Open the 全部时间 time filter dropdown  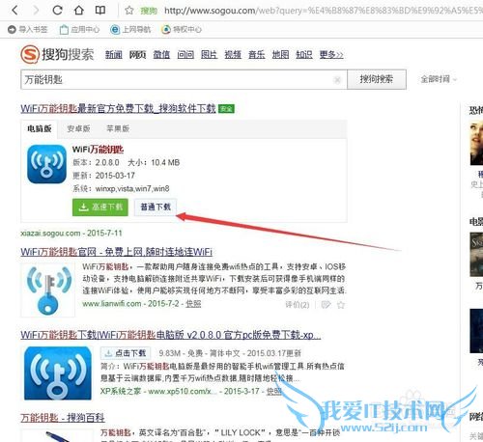(x=439, y=79)
